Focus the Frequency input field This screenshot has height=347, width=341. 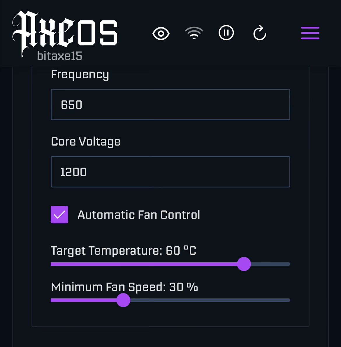170,105
